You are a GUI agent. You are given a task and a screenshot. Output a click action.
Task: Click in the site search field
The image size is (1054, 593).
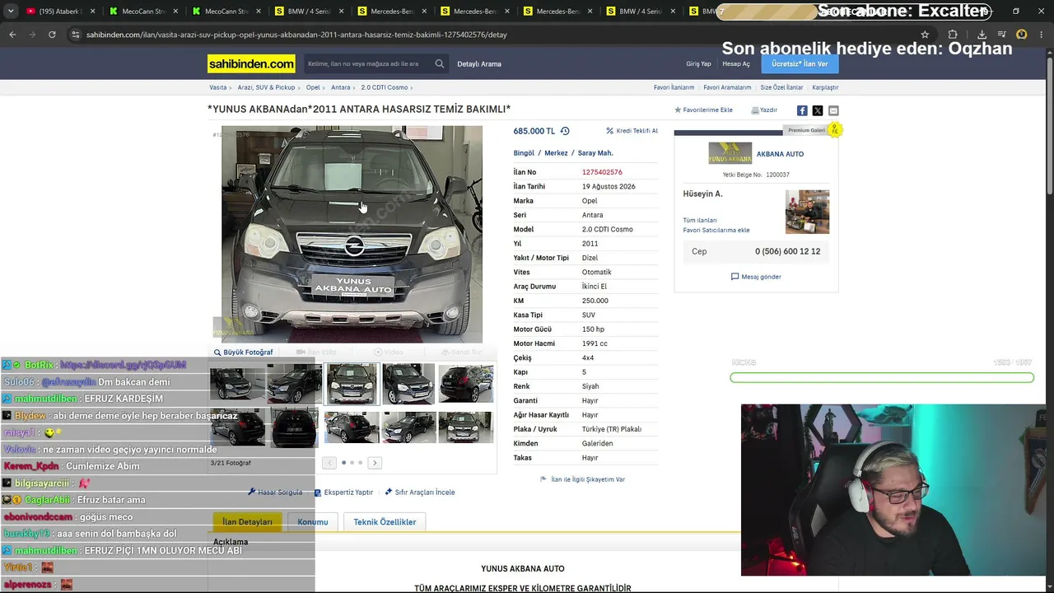click(x=366, y=63)
